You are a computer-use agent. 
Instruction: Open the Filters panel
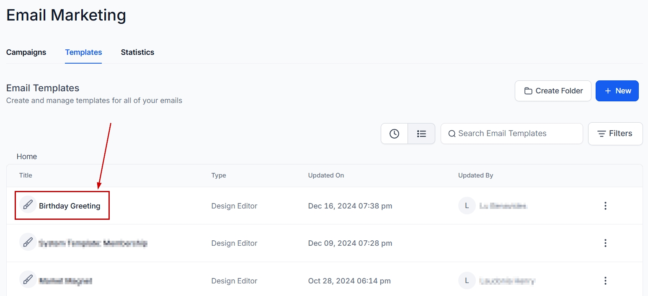(615, 134)
